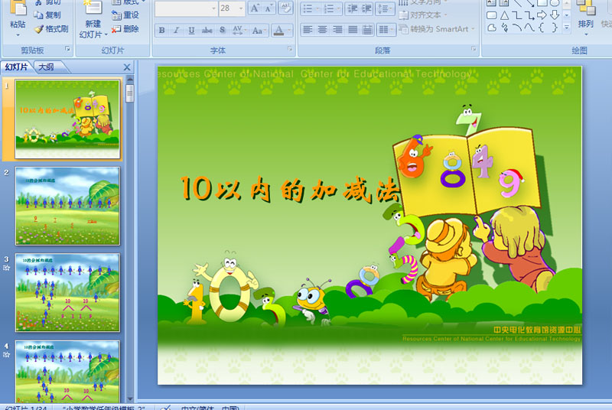Decrease list indent level

coord(353,8)
